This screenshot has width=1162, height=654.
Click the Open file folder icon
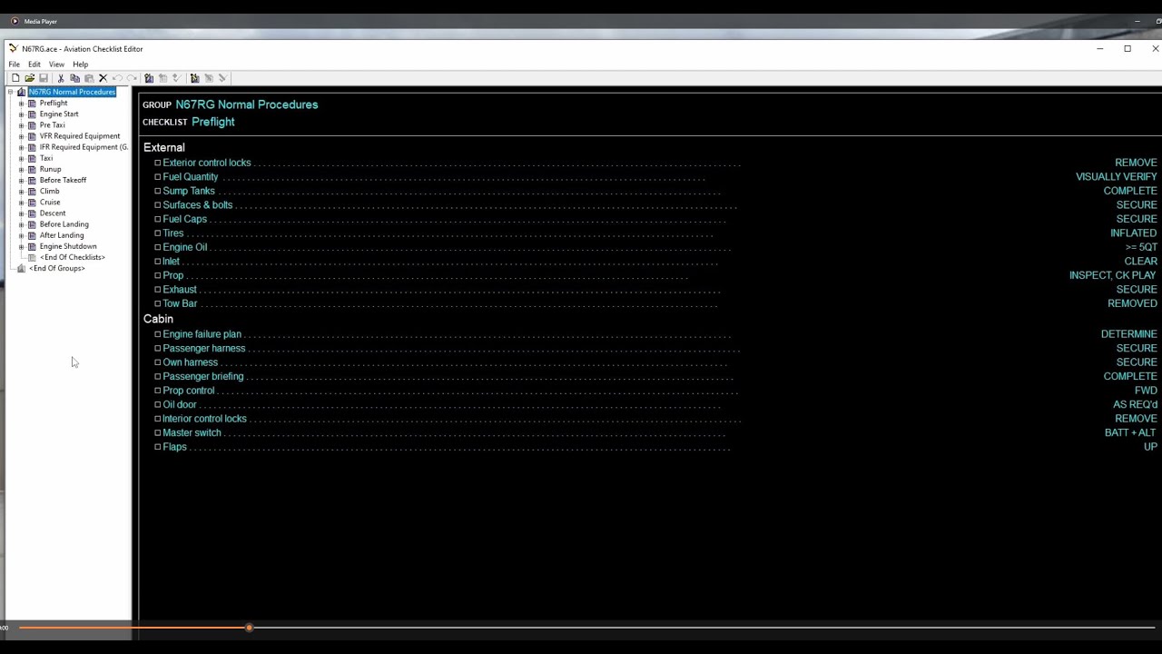pyautogui.click(x=30, y=78)
